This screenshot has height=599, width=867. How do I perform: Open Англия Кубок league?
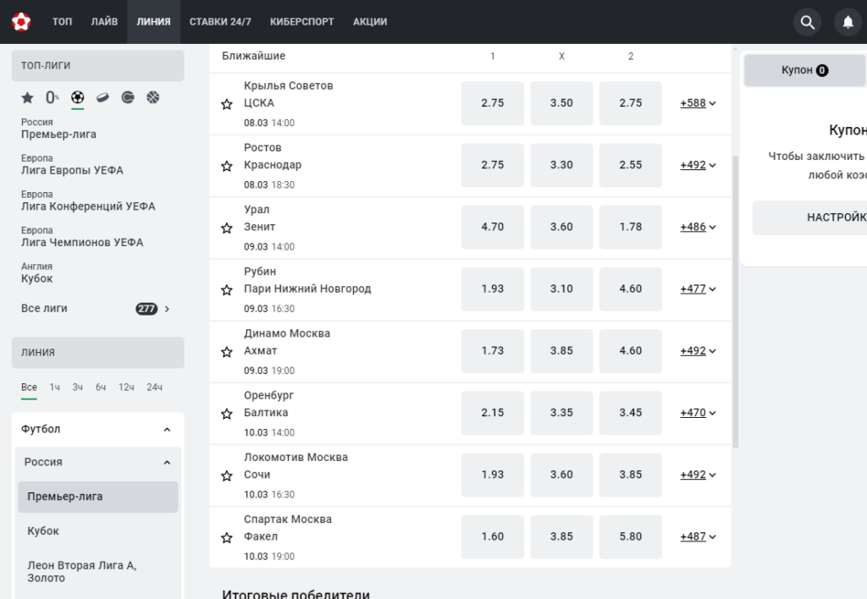point(37,273)
